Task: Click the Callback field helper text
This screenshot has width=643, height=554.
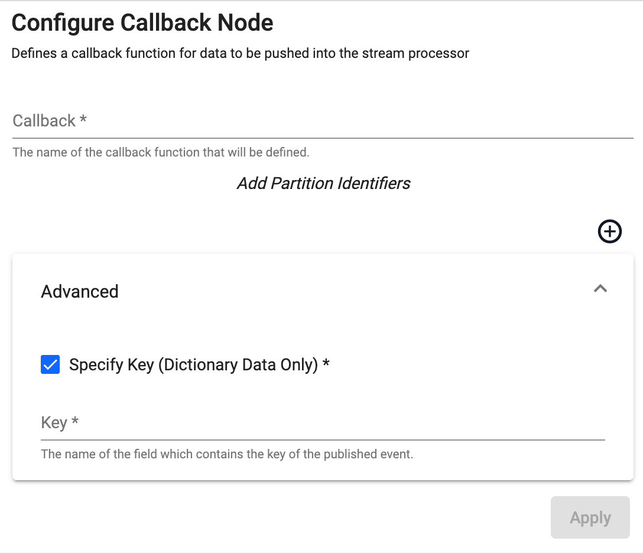Action: click(161, 152)
